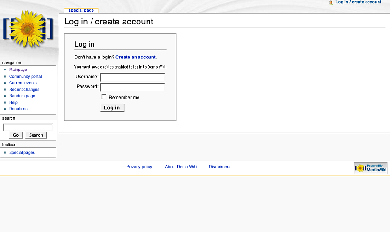Open Mainpage in navigation
390x233 pixels.
click(x=18, y=70)
